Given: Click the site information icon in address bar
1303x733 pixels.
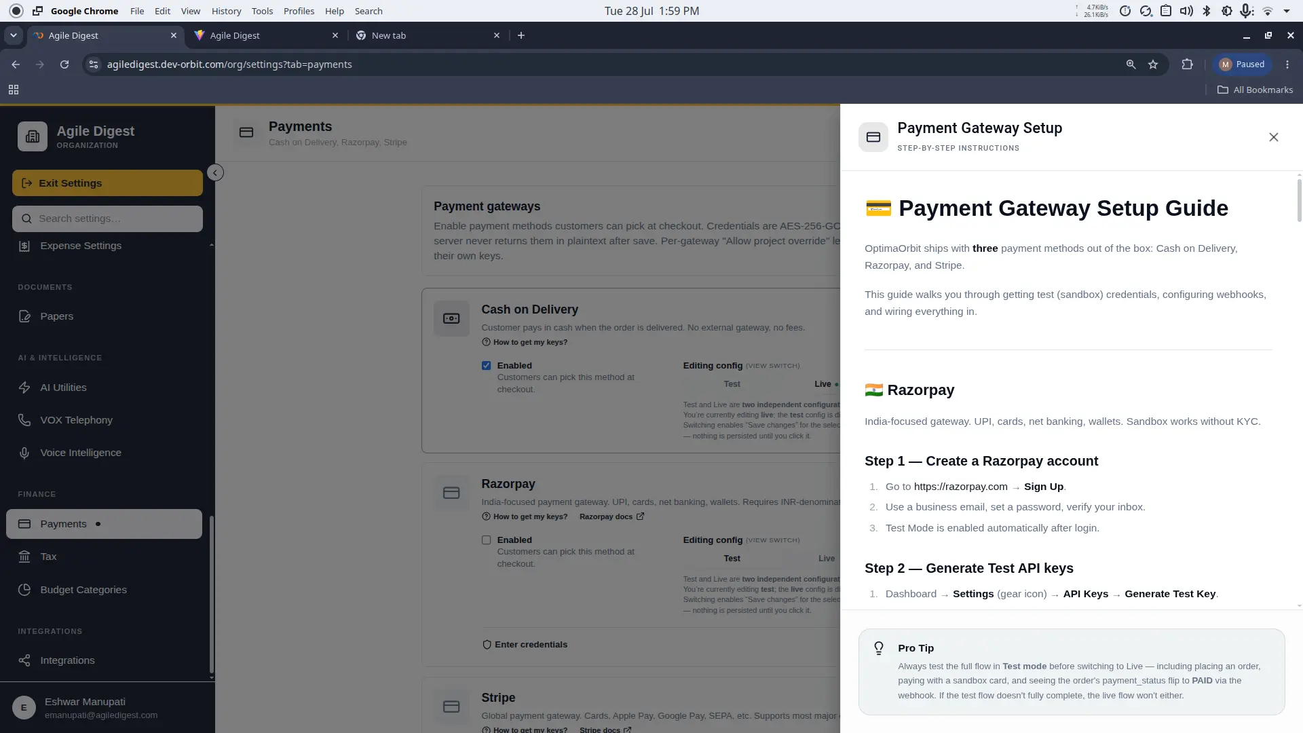Looking at the screenshot, I should click(x=94, y=64).
